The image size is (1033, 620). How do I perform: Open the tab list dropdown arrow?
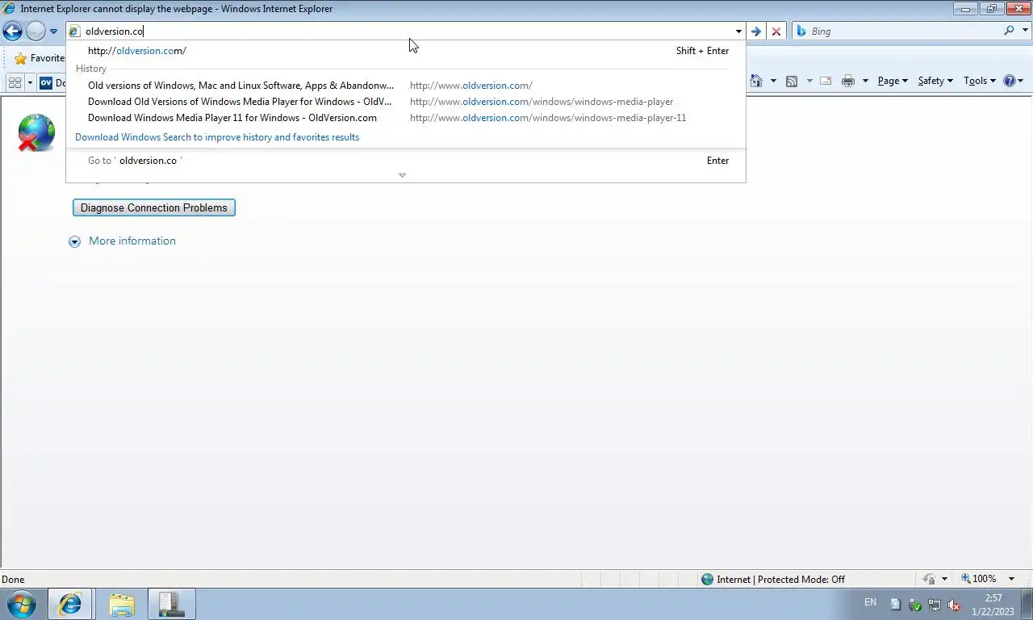(x=30, y=82)
